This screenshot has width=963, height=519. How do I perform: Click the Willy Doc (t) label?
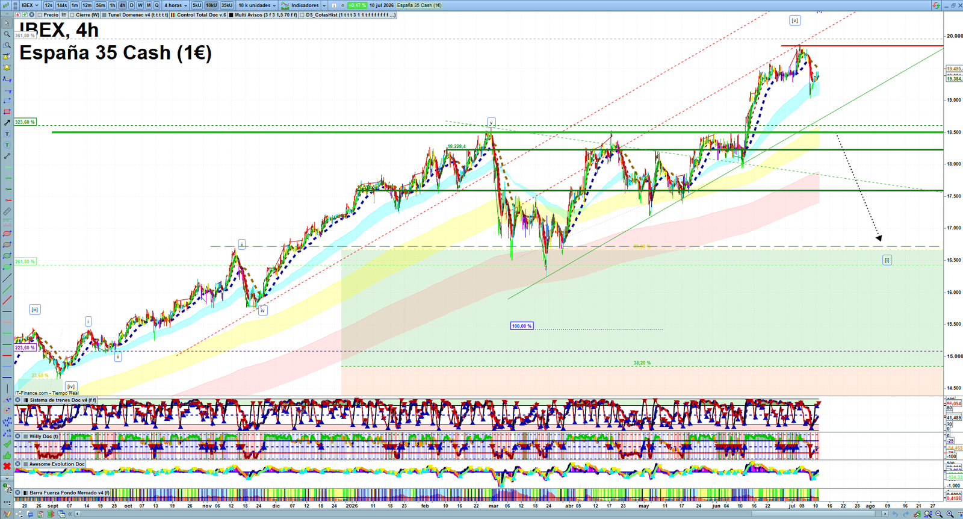click(44, 436)
